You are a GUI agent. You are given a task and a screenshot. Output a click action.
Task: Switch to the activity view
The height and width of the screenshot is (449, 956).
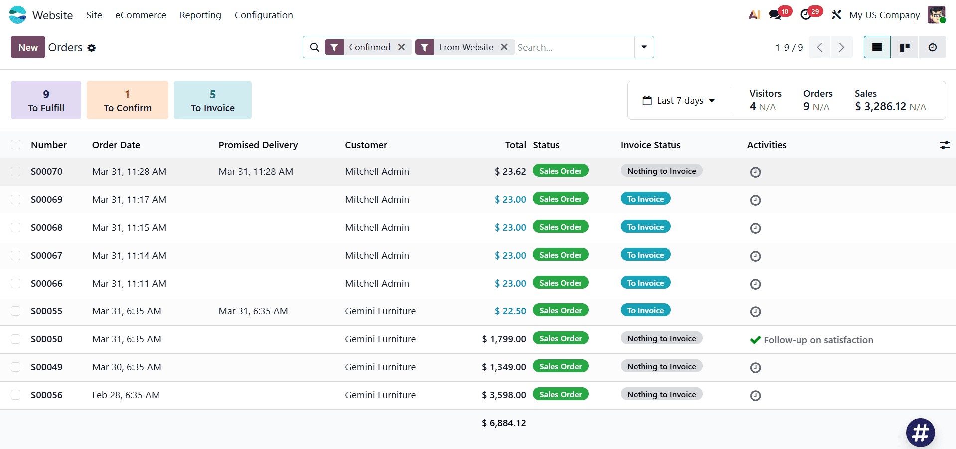932,47
